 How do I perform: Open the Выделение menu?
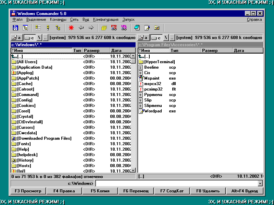pyautogui.click(x=36, y=19)
